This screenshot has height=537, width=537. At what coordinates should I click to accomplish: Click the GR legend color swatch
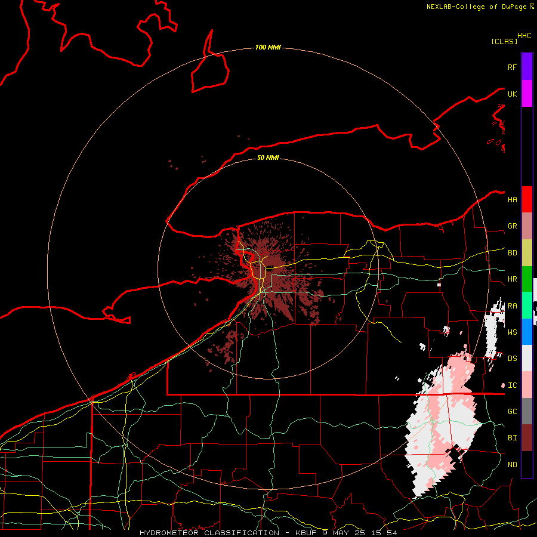coord(527,226)
